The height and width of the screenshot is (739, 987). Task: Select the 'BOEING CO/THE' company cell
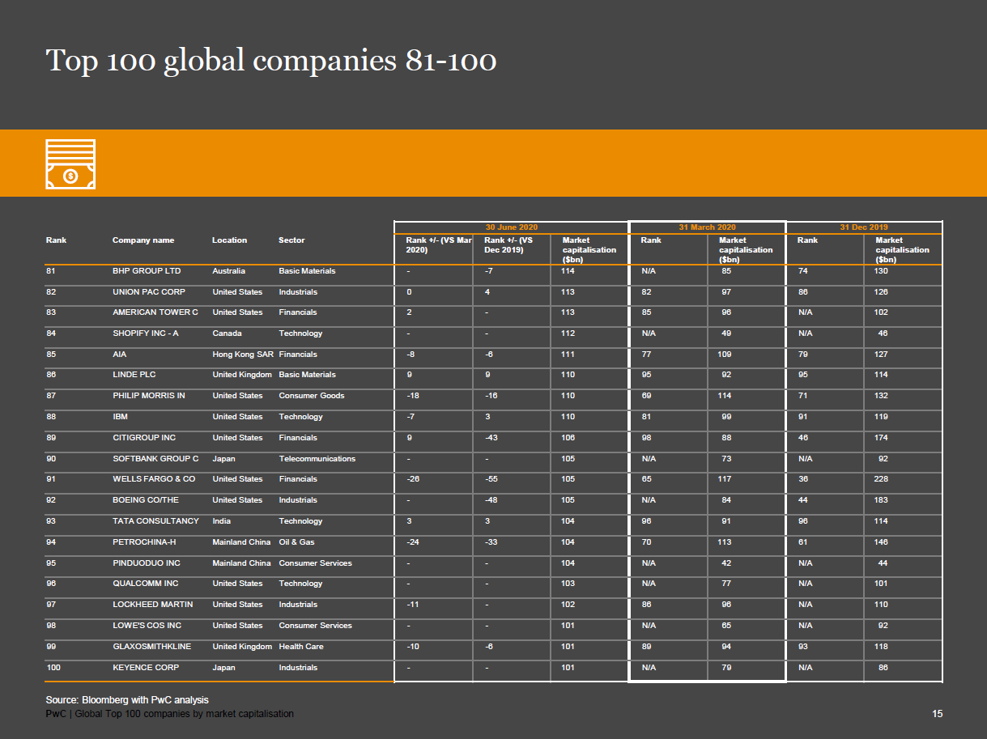click(x=146, y=500)
